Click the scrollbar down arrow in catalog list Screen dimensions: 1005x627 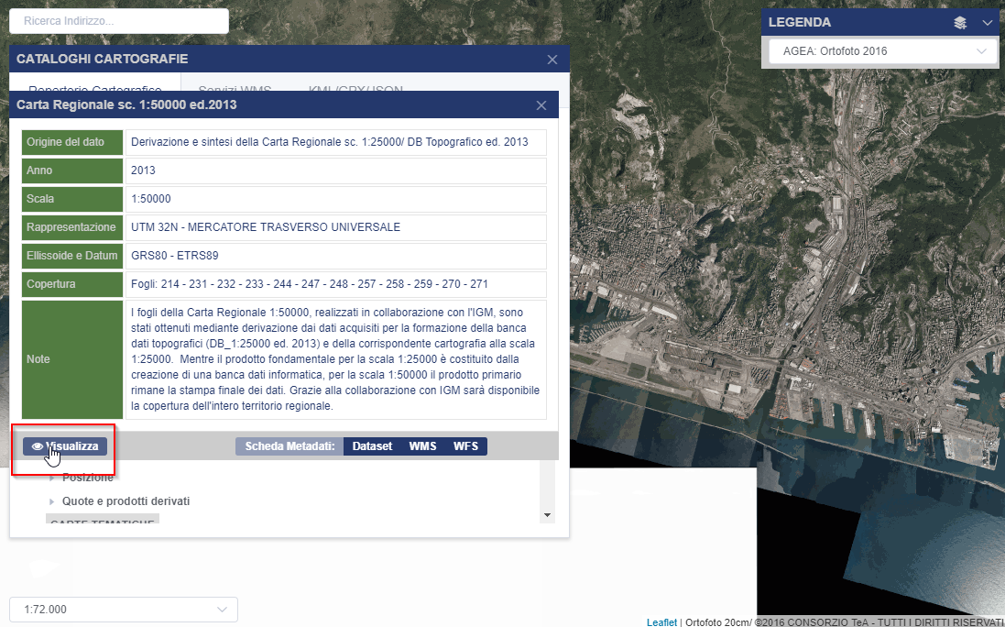pyautogui.click(x=548, y=515)
